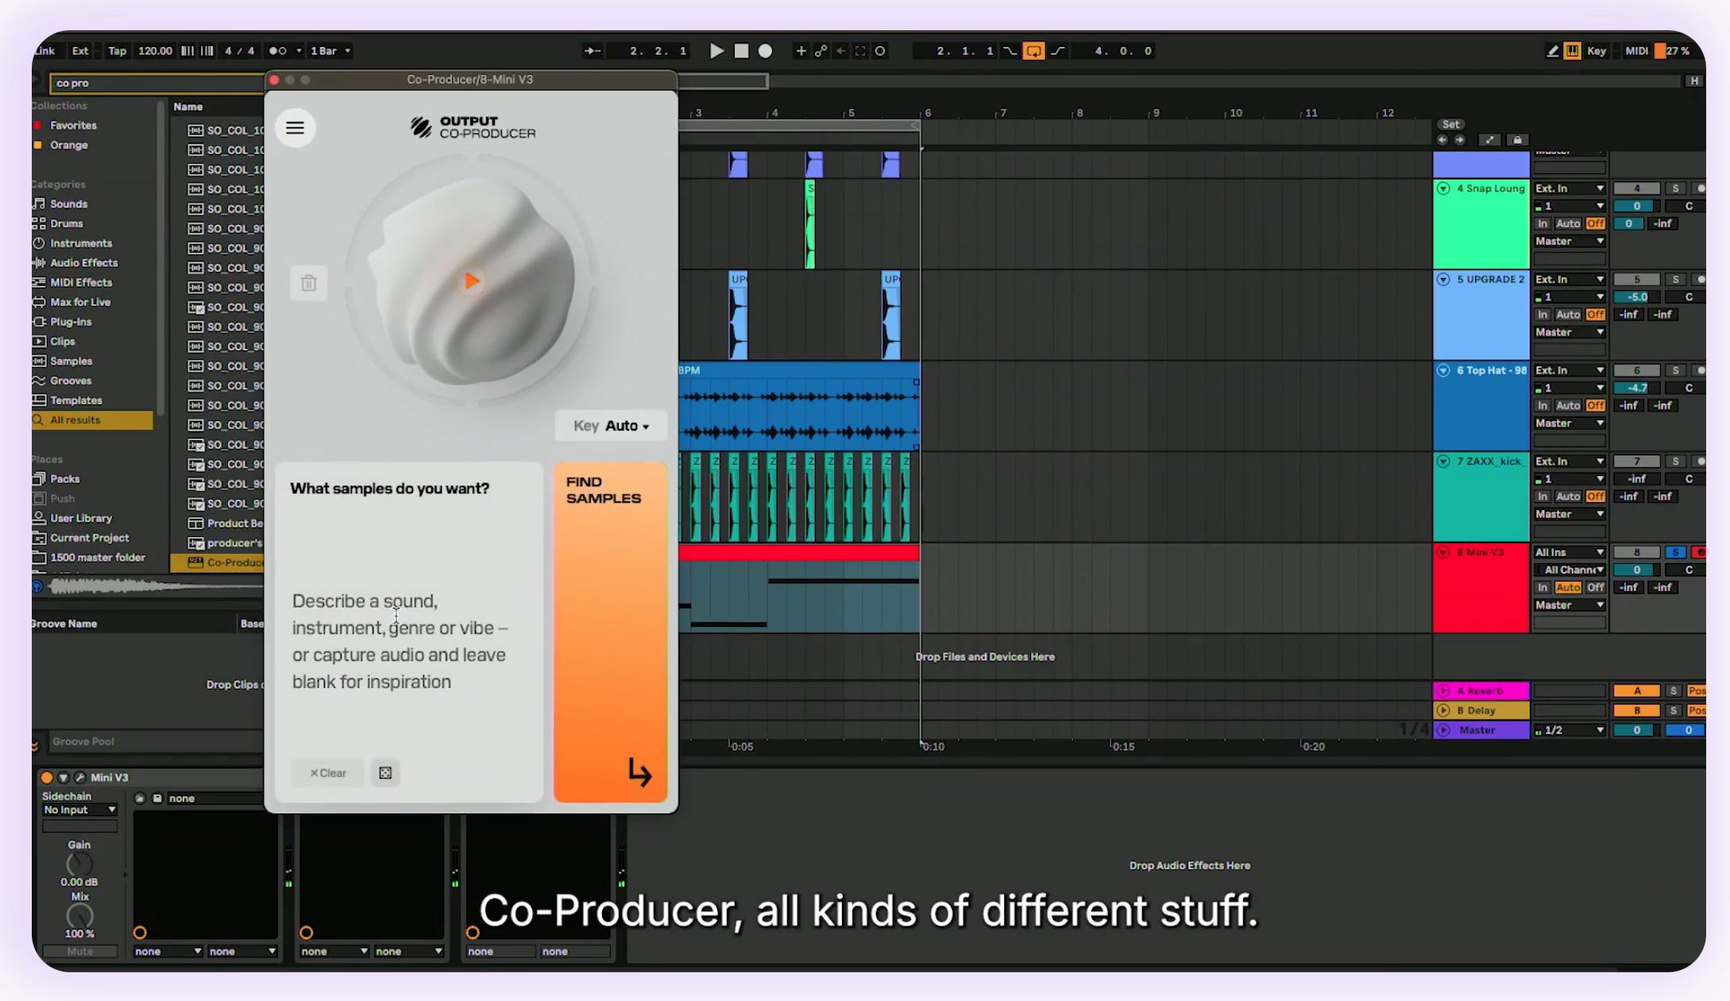This screenshot has width=1730, height=1001.
Task: Toggle the Automation Arm icon
Action: [821, 51]
